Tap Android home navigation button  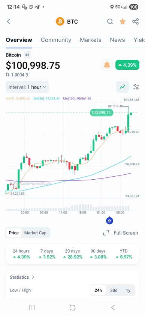coord(72,308)
